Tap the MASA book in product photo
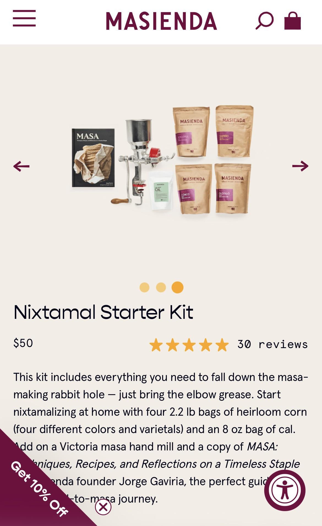This screenshot has height=526, width=322. 93,157
